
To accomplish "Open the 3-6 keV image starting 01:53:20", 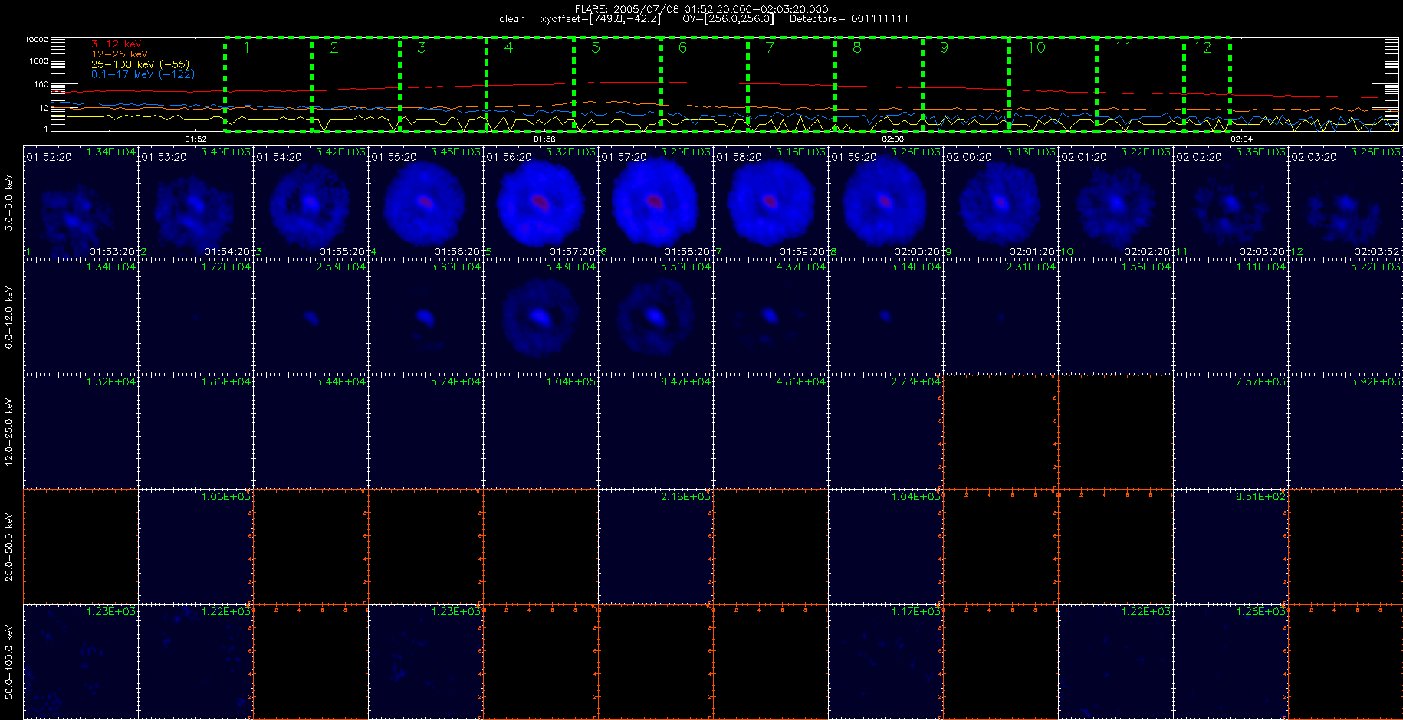I will (195, 202).
